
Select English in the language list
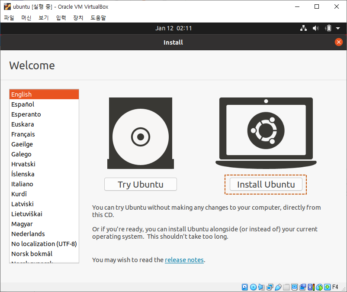[44, 94]
